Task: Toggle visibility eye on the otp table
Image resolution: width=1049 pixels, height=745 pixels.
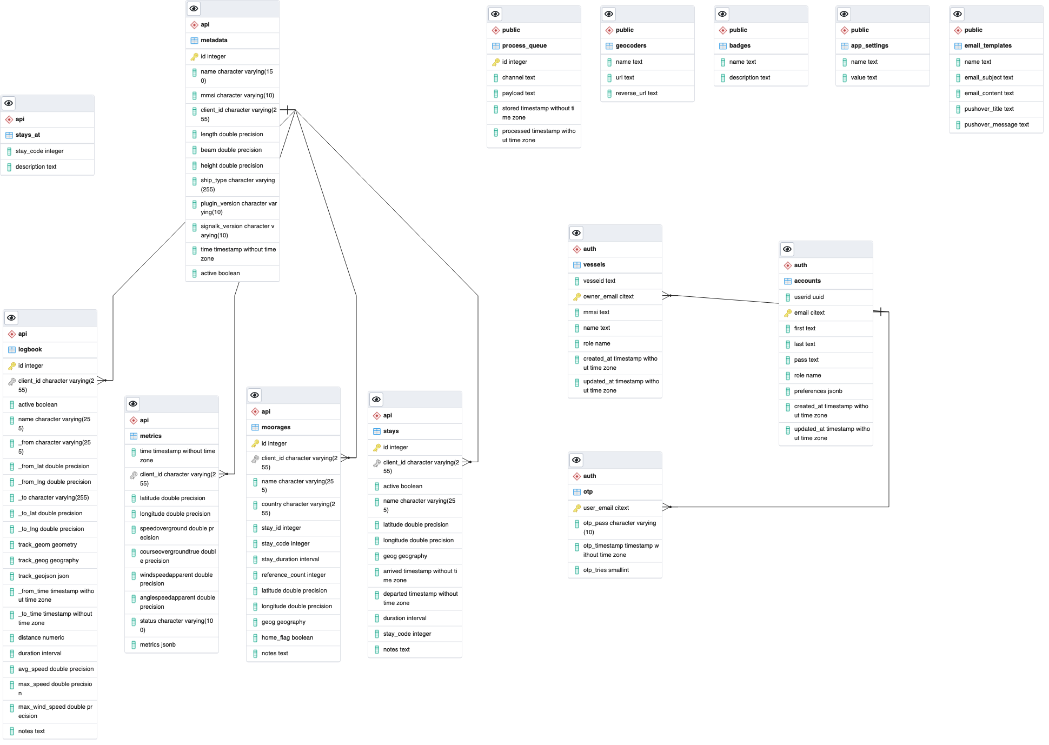Action: click(x=576, y=460)
